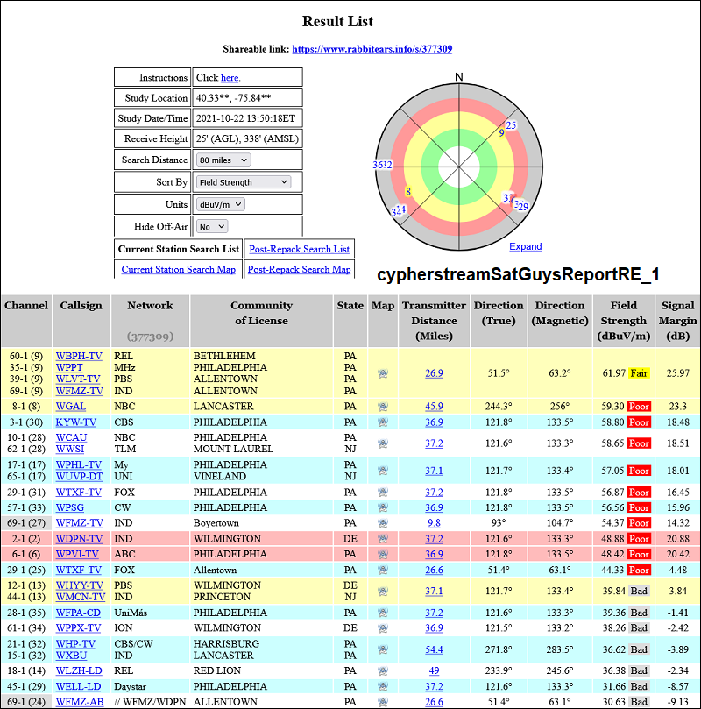Open the KYW-TV callsign link
Image resolution: width=701 pixels, height=709 pixels.
76,422
